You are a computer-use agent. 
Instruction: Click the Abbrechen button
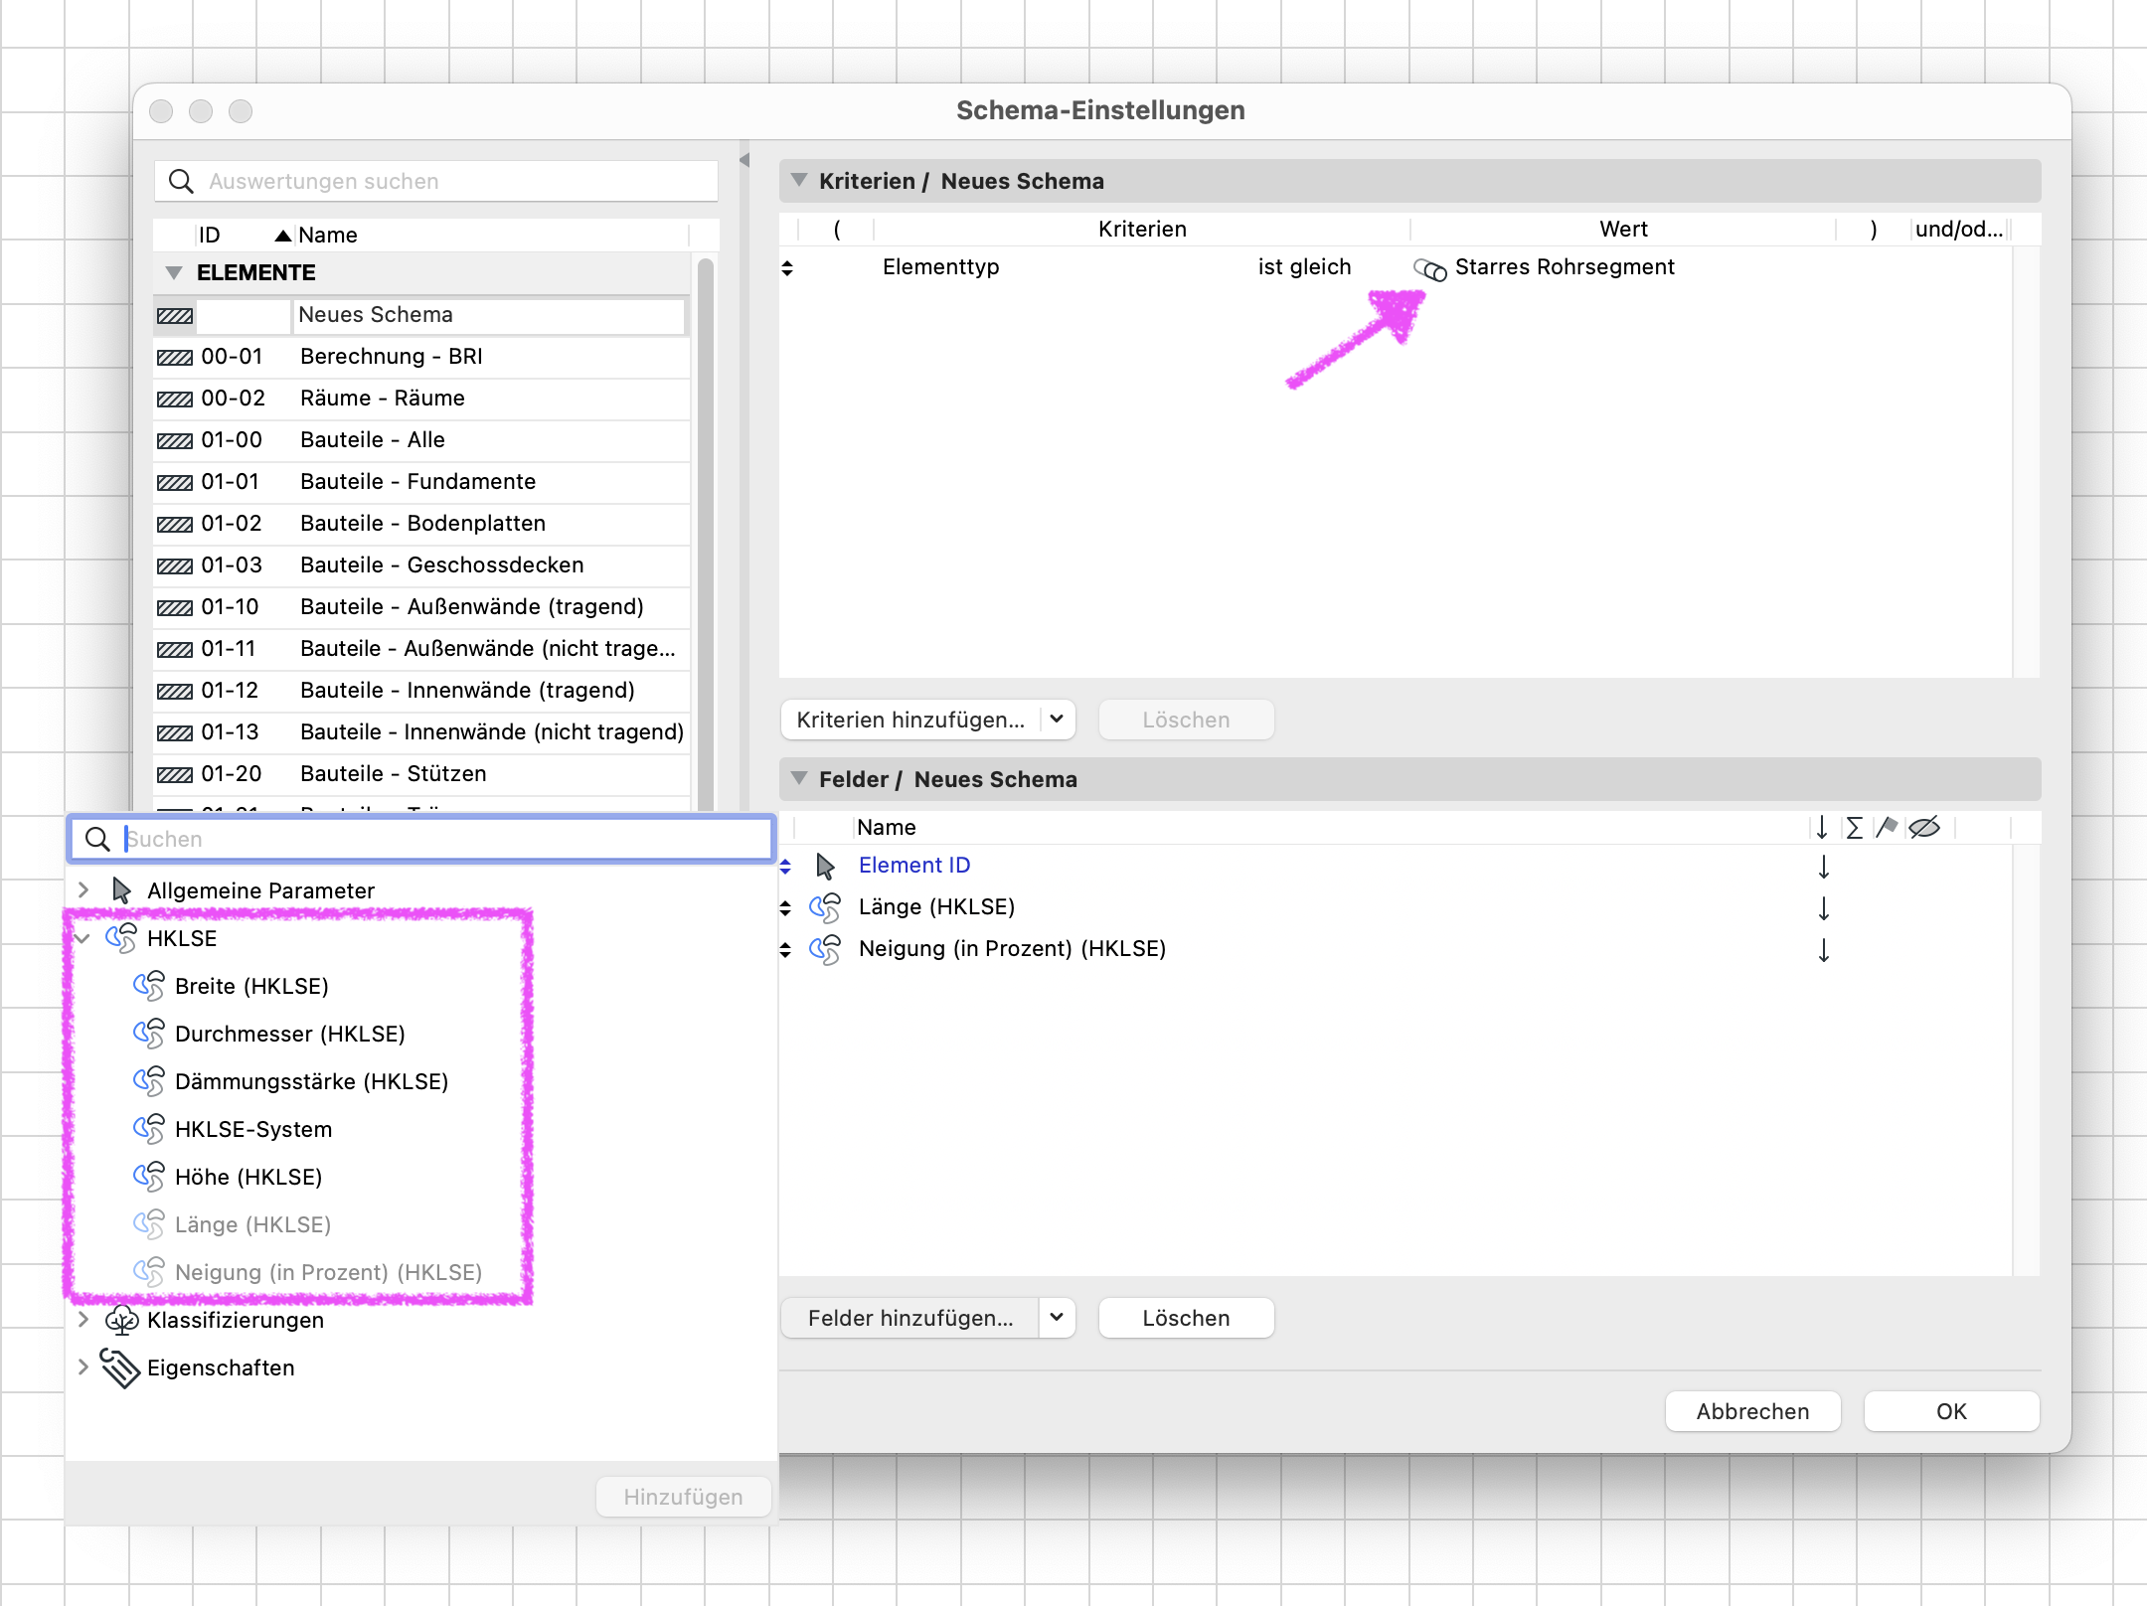(x=1752, y=1411)
